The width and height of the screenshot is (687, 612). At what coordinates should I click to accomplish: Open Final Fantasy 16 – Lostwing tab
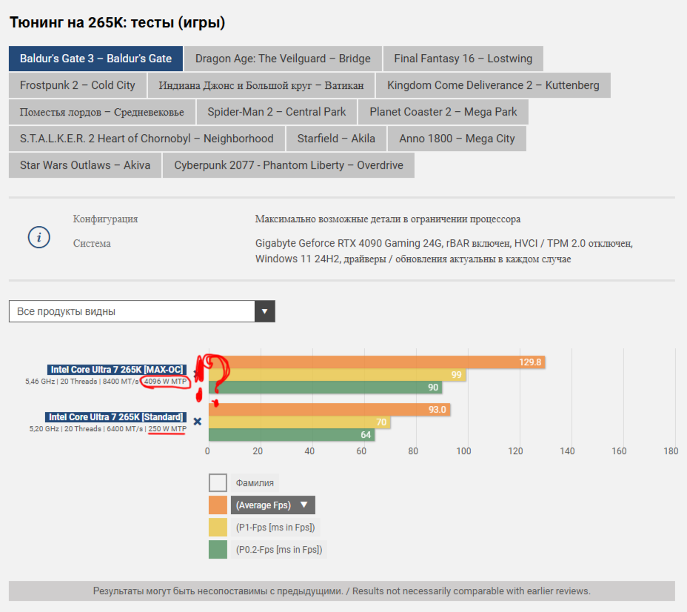click(463, 59)
